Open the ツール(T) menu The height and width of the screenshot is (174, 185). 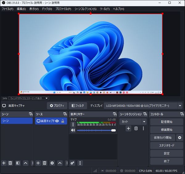(x=105, y=9)
